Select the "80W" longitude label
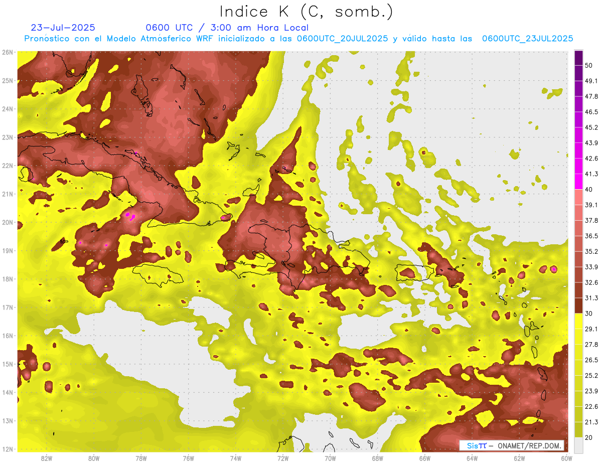The width and height of the screenshot is (602, 465). 93,458
